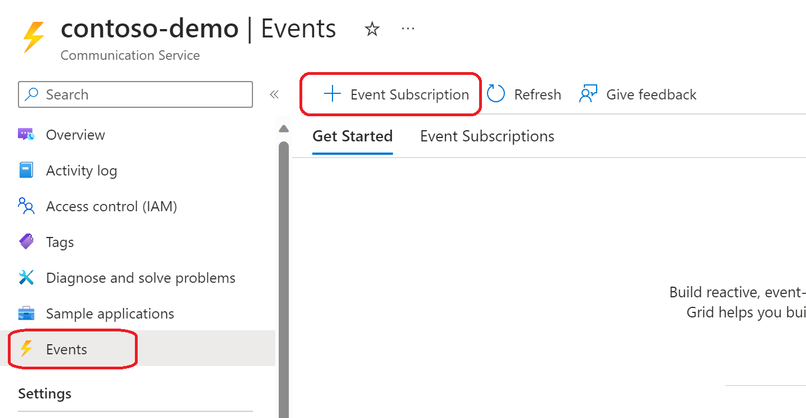Click the purple Tags icon
Screen dimensions: 806x418
[x=26, y=242]
